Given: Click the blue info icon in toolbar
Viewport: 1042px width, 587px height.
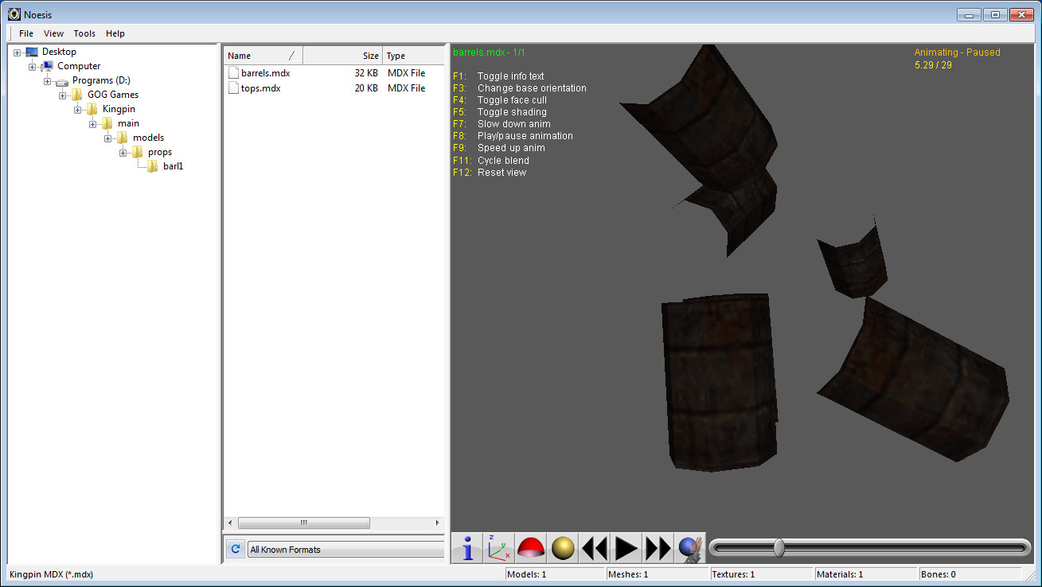Looking at the screenshot, I should click(467, 548).
